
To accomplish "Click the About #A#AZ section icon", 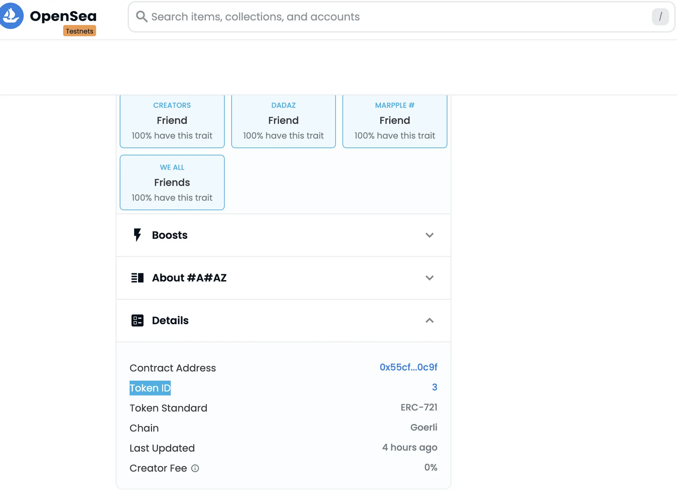I will [137, 278].
